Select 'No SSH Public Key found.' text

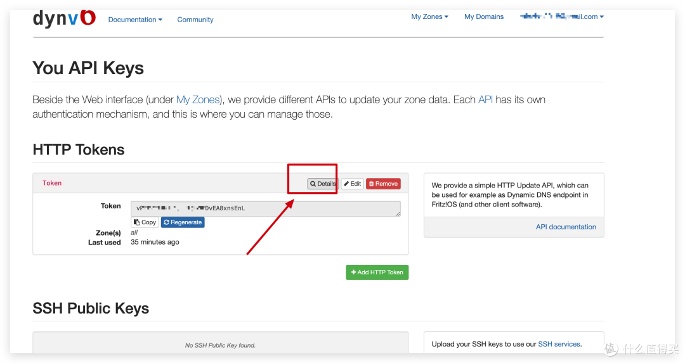pyautogui.click(x=220, y=345)
